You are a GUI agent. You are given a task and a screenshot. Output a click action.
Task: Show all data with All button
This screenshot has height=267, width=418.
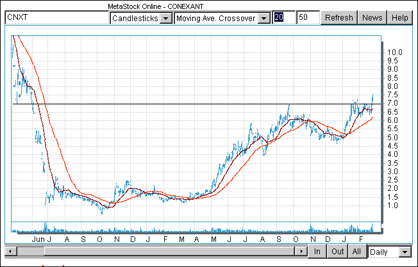pyautogui.click(x=356, y=251)
